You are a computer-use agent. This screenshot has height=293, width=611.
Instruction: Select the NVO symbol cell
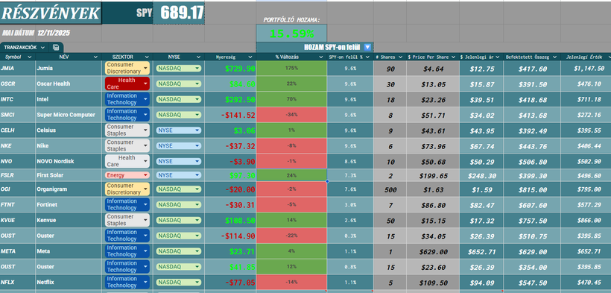(18, 161)
